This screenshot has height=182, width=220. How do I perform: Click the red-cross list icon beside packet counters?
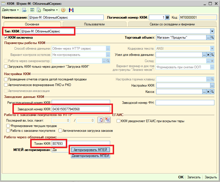coord(107,120)
